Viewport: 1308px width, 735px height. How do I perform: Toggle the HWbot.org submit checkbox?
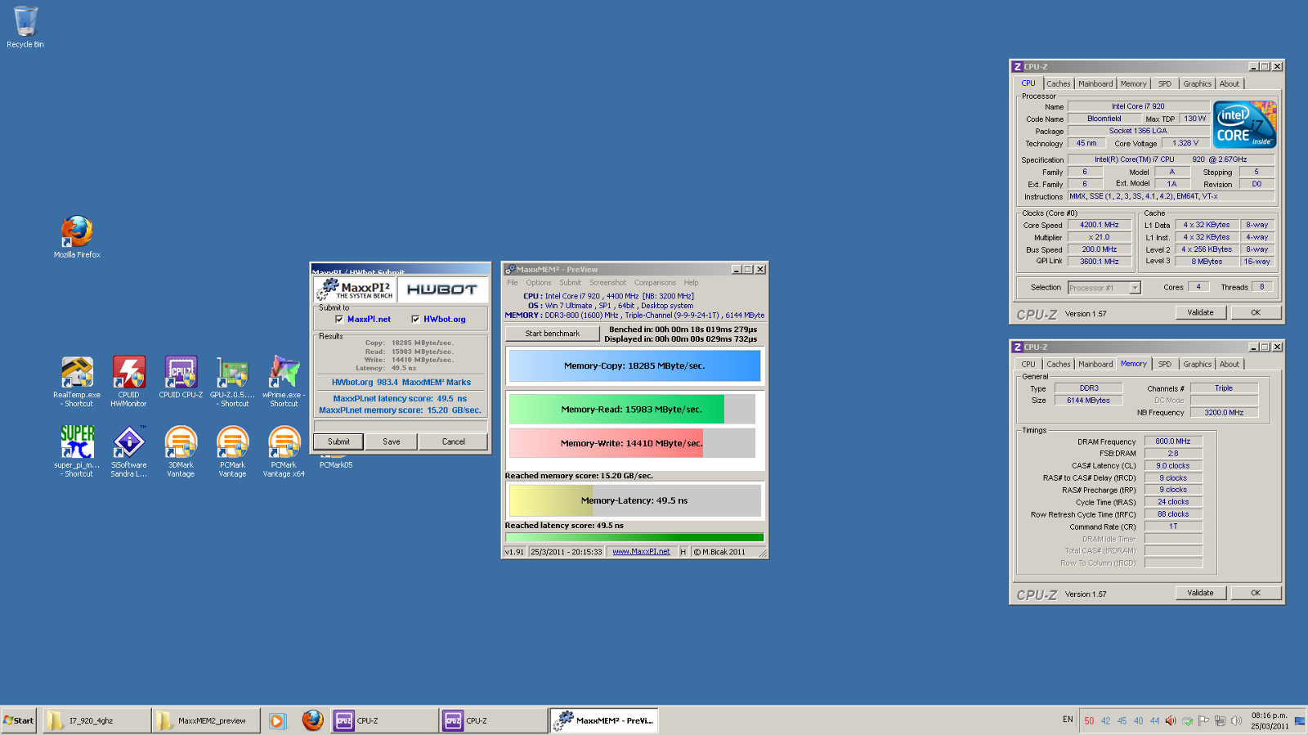(x=415, y=320)
